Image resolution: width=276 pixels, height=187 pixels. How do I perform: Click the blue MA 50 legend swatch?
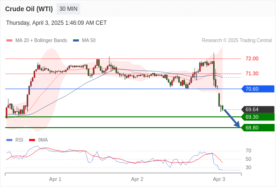76,41
